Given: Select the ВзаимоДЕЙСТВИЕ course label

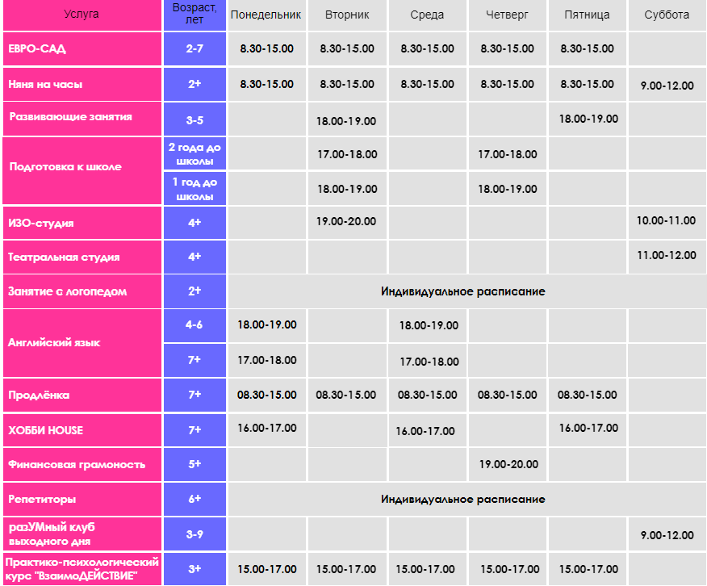Looking at the screenshot, I should pyautogui.click(x=82, y=569).
